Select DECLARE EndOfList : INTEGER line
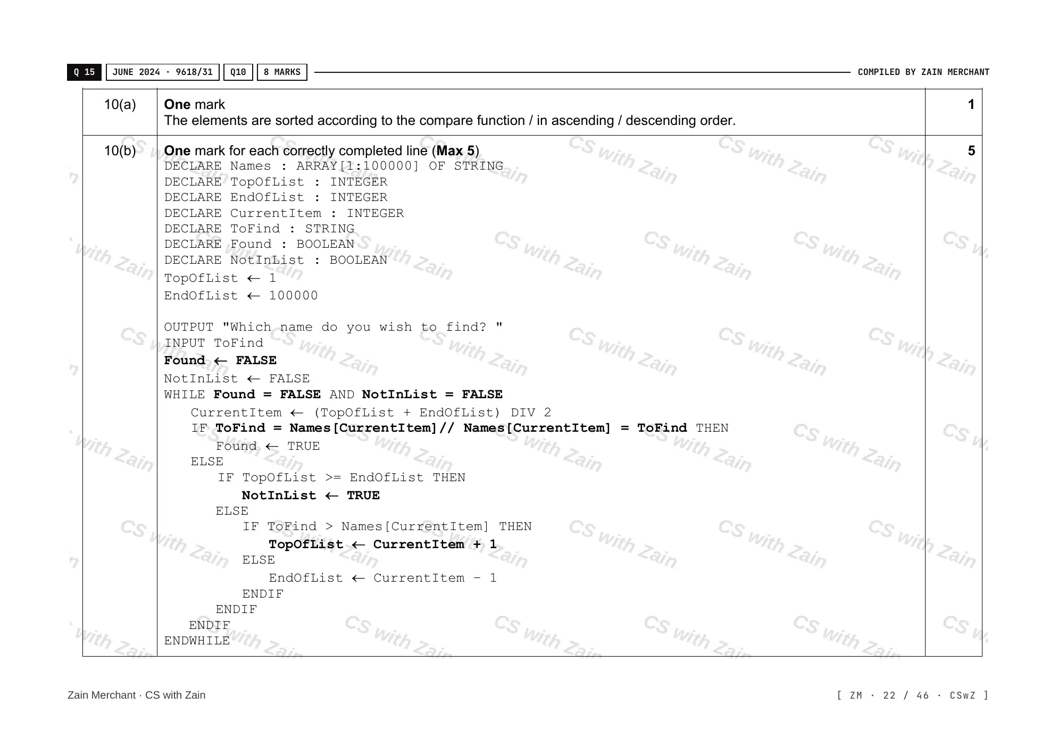The width and height of the screenshot is (1058, 747). point(276,197)
